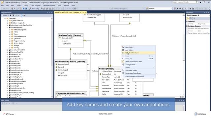Click the connect plug icon in Object Explorer
Screen dimensions: 211x118
(11, 15)
